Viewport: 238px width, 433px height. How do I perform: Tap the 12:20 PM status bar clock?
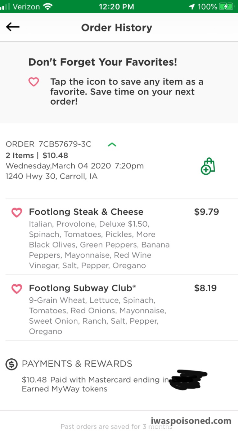[116, 6]
